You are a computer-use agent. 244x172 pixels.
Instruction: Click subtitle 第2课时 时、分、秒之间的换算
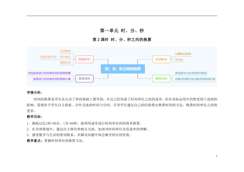coord(122,40)
